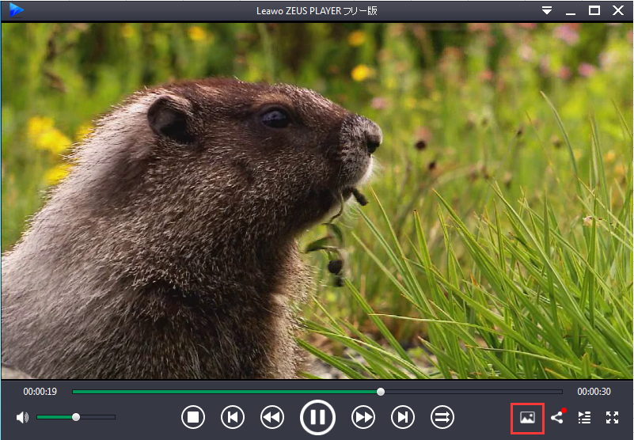Skip to previous track
This screenshot has height=440, width=634.
(233, 417)
